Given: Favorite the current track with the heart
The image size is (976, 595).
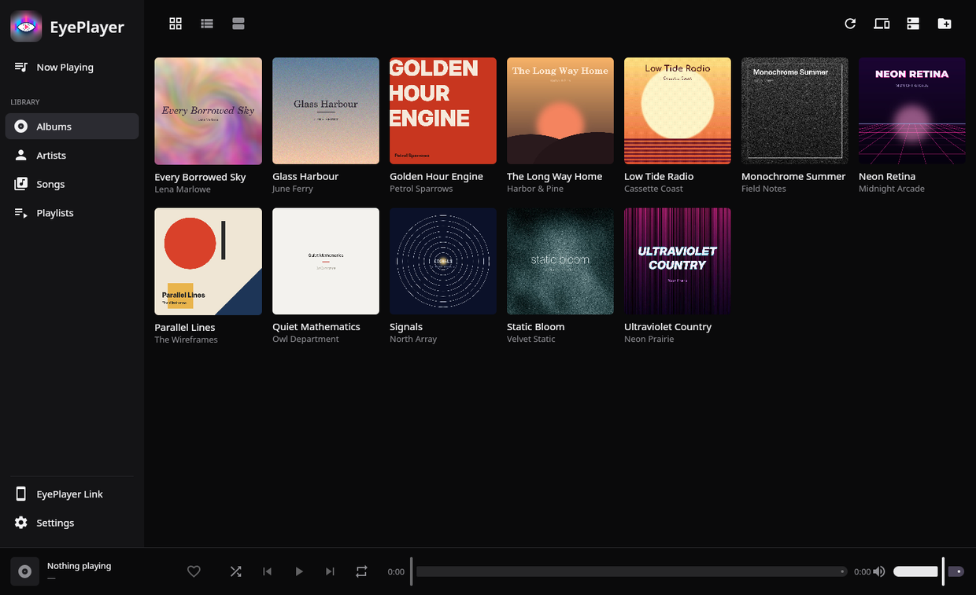Looking at the screenshot, I should [194, 571].
